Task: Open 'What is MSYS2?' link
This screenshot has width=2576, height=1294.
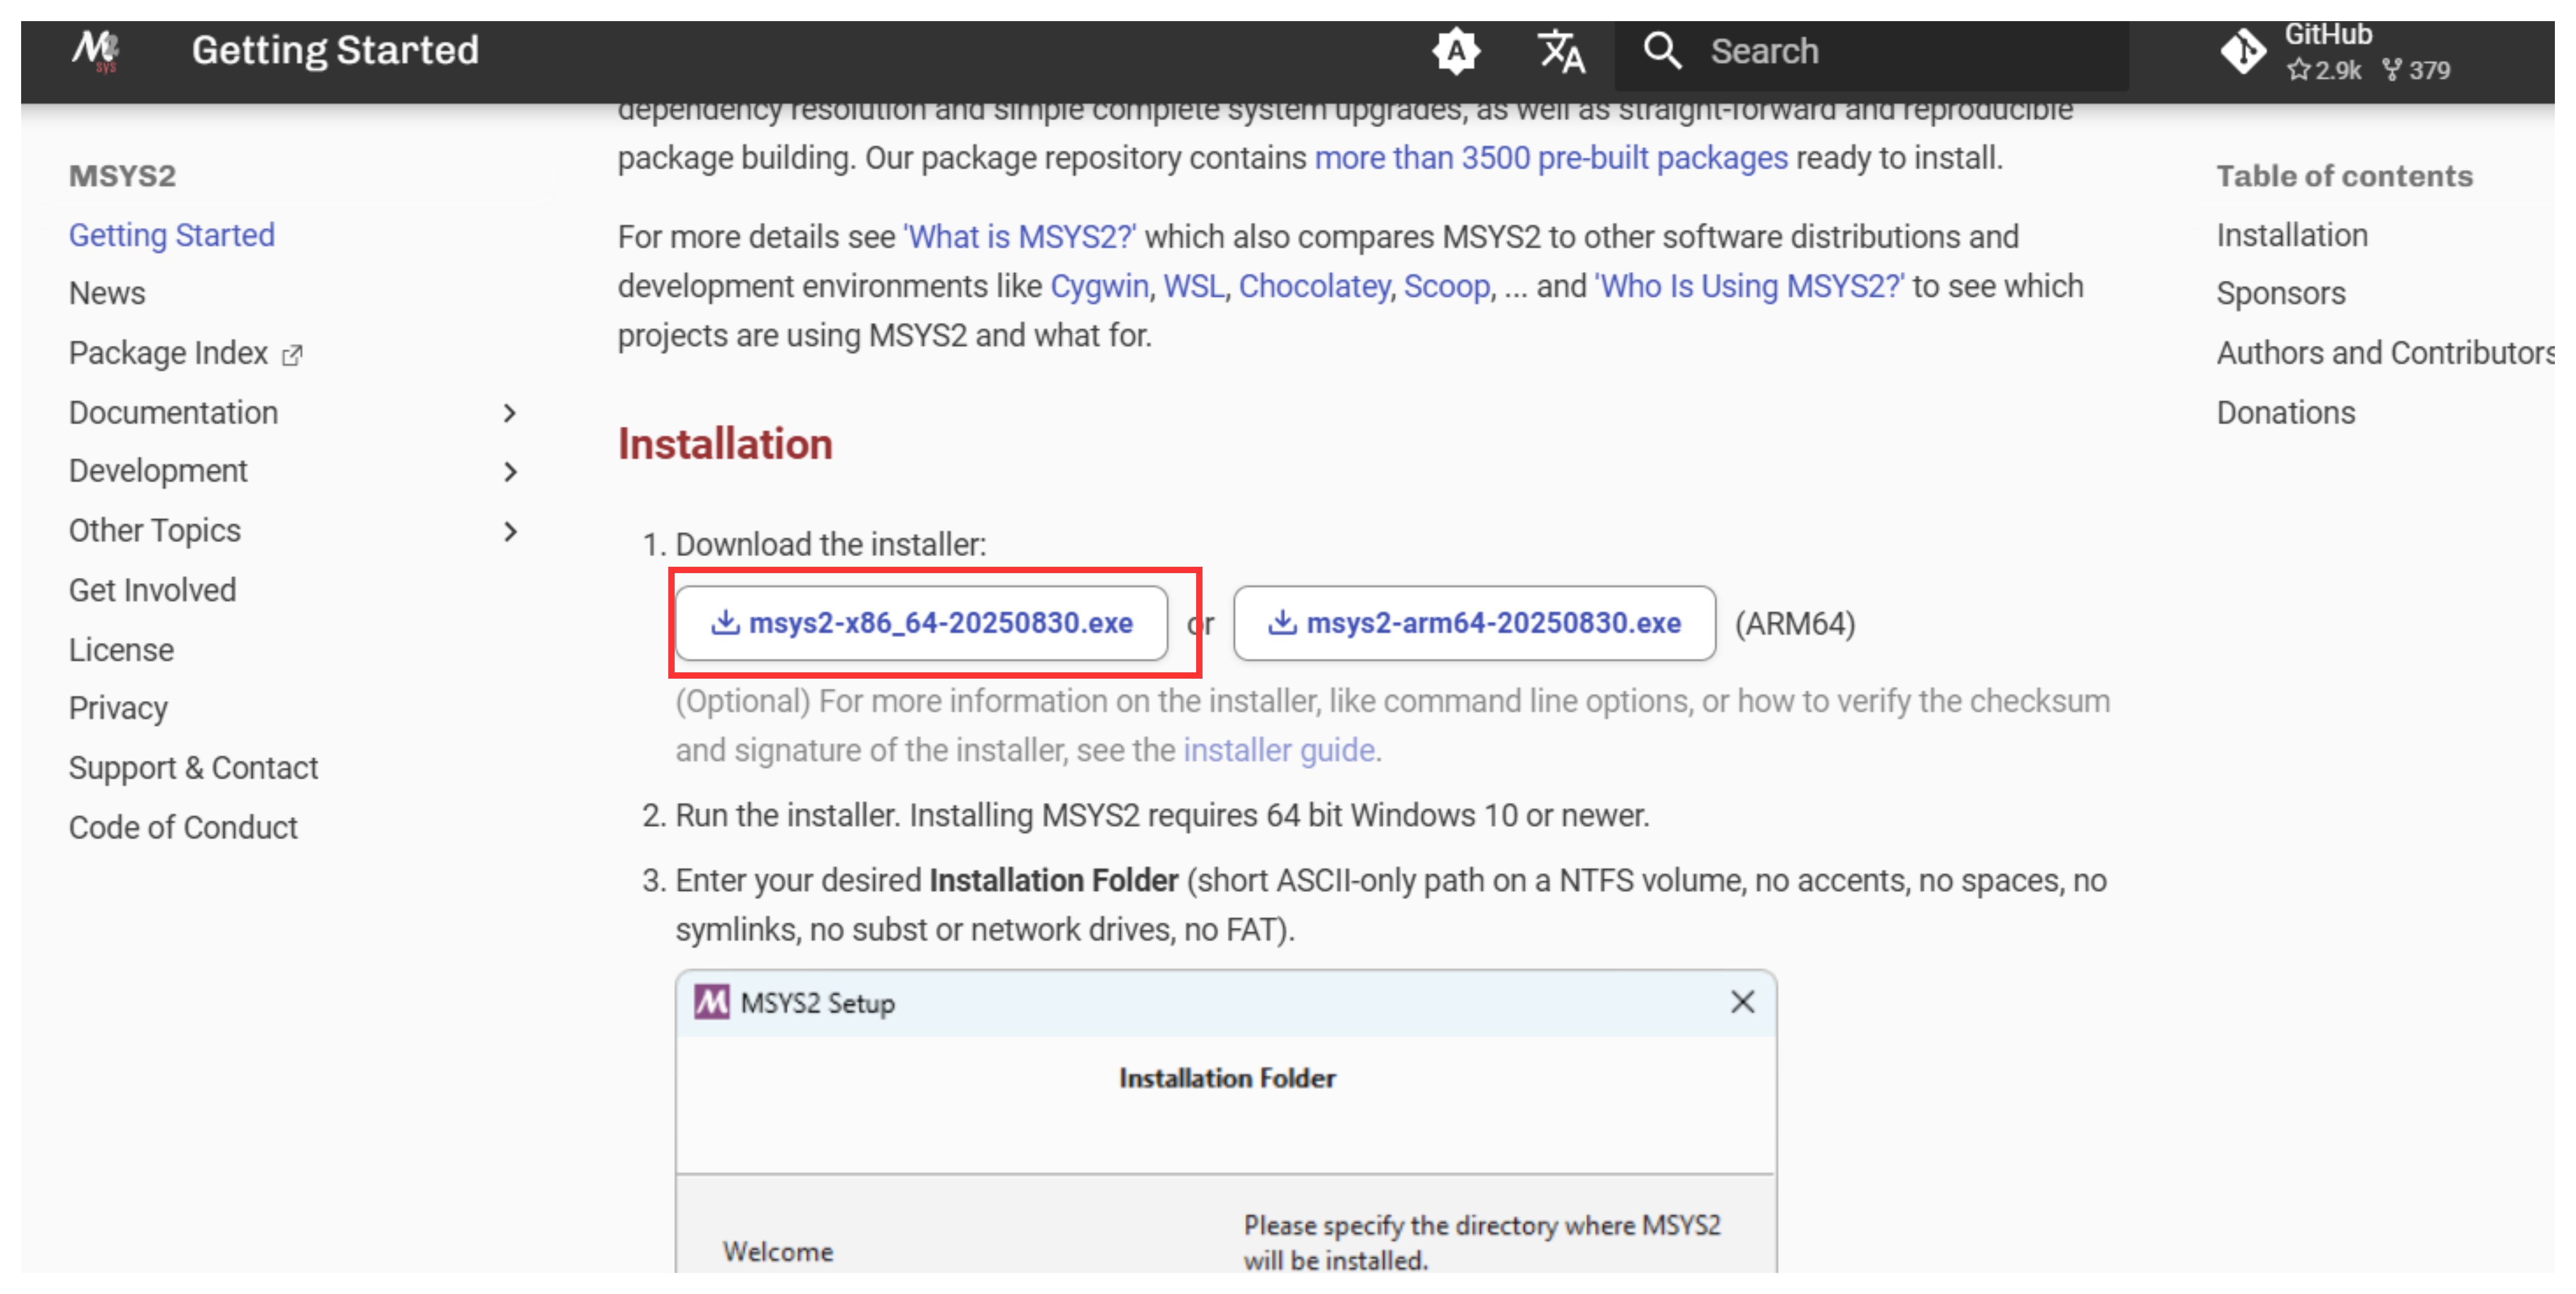Action: 1019,237
